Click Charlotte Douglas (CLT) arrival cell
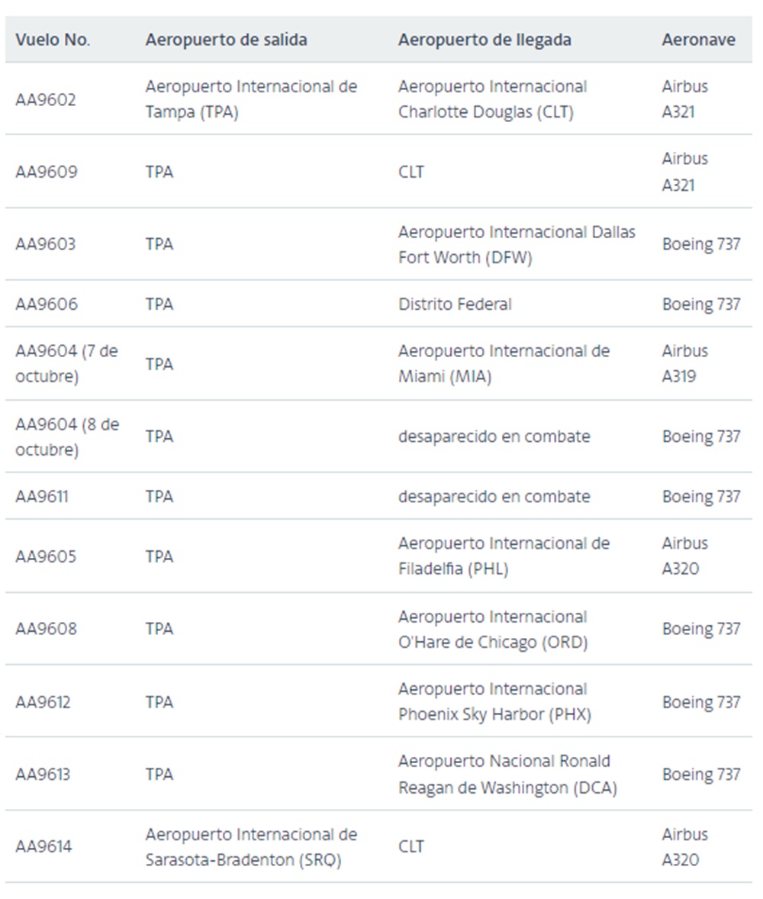The width and height of the screenshot is (763, 899). point(493,98)
